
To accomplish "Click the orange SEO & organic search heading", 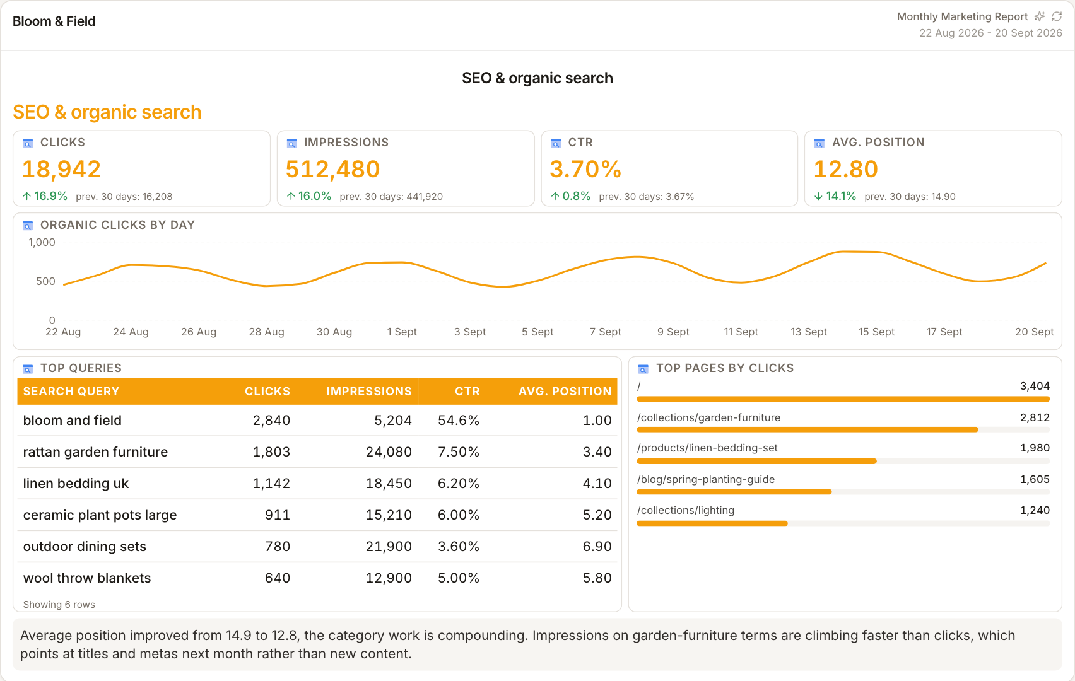I will pos(107,112).
